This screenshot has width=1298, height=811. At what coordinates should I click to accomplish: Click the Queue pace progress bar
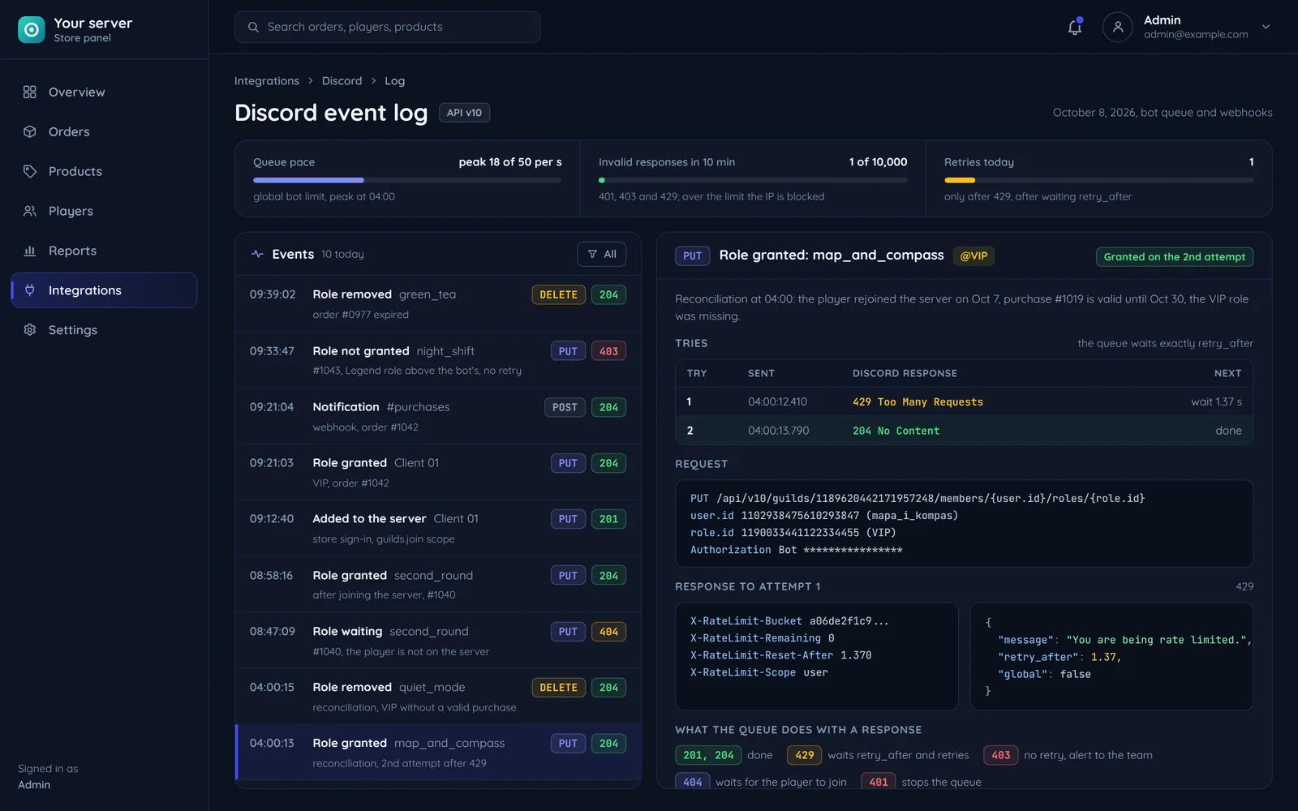(x=407, y=180)
